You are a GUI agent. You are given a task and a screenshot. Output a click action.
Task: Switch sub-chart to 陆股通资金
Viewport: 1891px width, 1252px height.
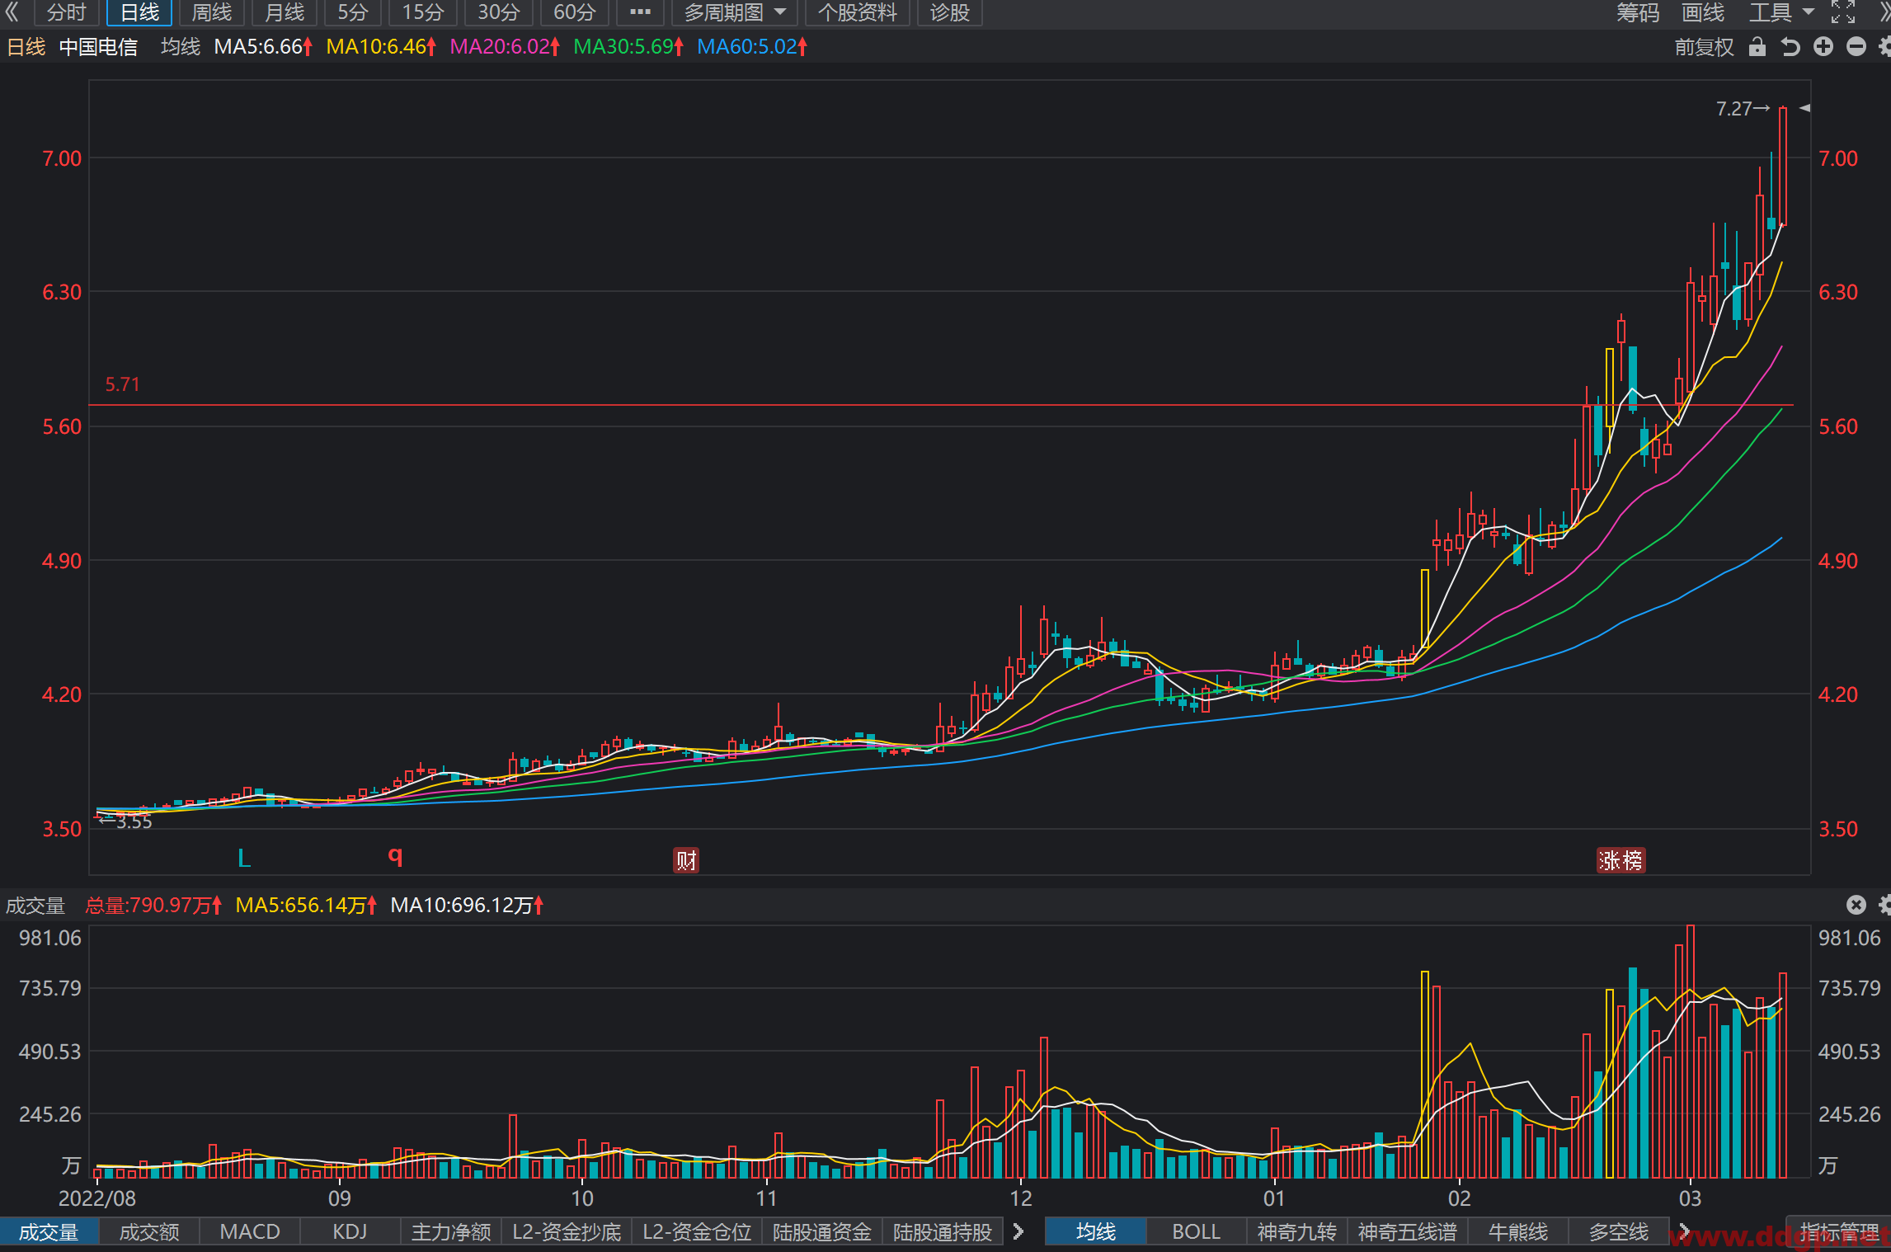click(x=822, y=1231)
